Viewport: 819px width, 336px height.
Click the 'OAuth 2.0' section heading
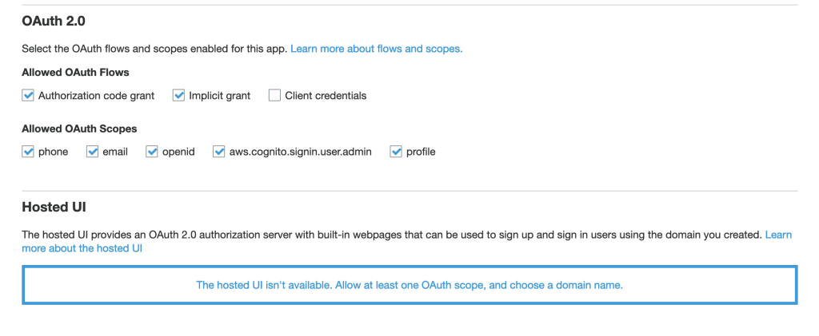coord(54,19)
